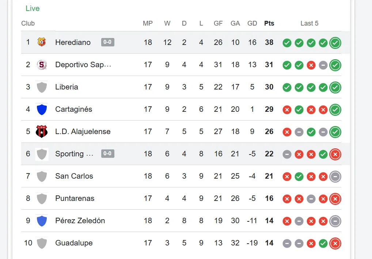
Task: Click the blue Cartaginés shield icon
Action: [42, 109]
